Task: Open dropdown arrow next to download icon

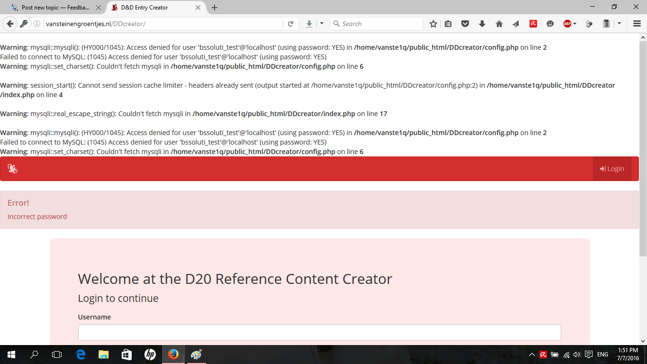Action: (x=322, y=24)
